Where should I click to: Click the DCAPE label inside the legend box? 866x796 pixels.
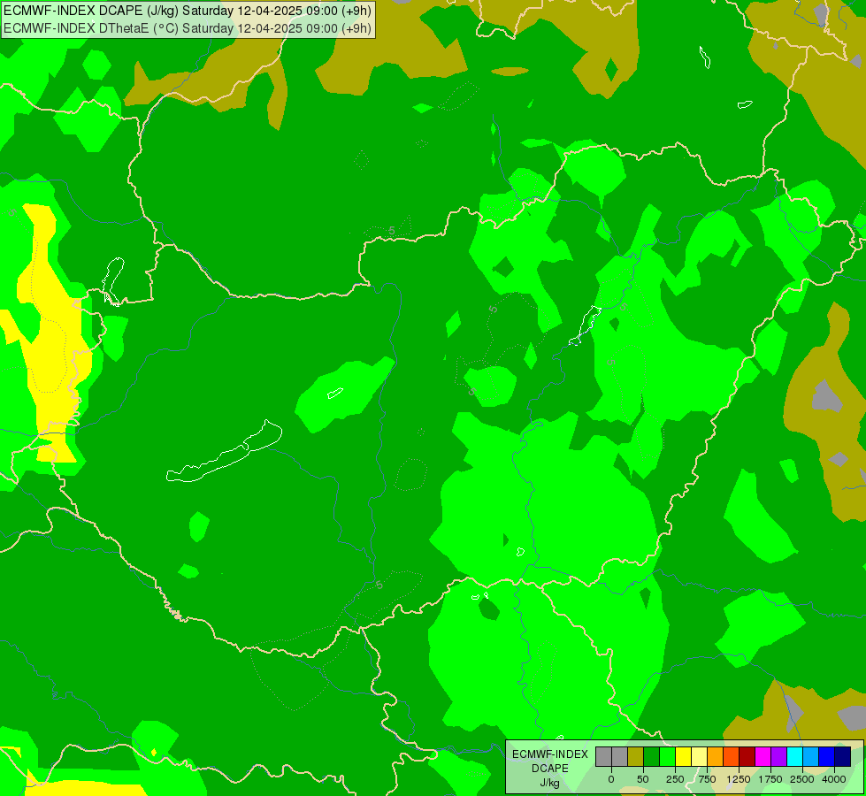click(550, 769)
